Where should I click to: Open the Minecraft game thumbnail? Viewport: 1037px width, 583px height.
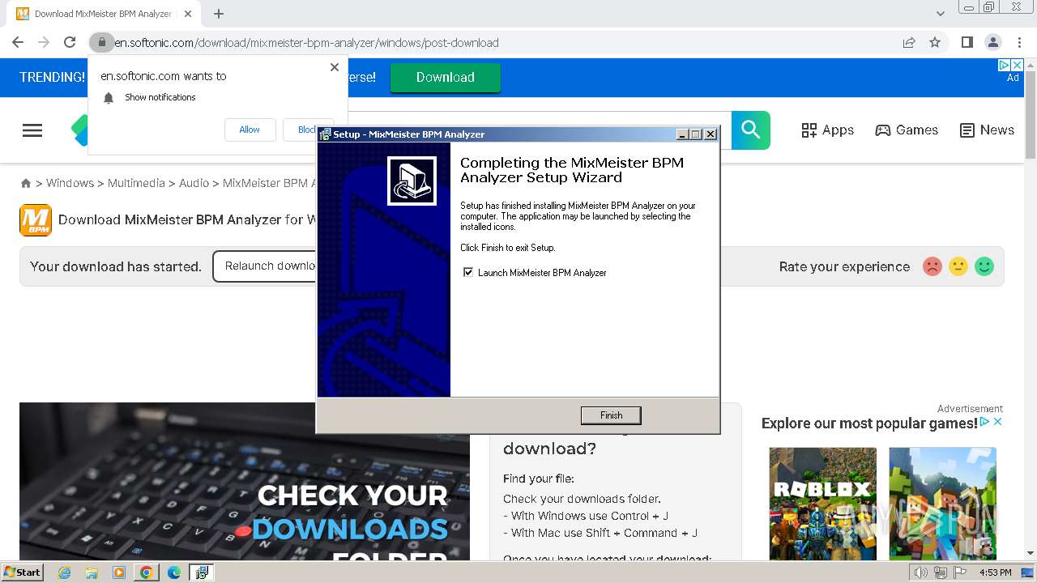(x=943, y=504)
